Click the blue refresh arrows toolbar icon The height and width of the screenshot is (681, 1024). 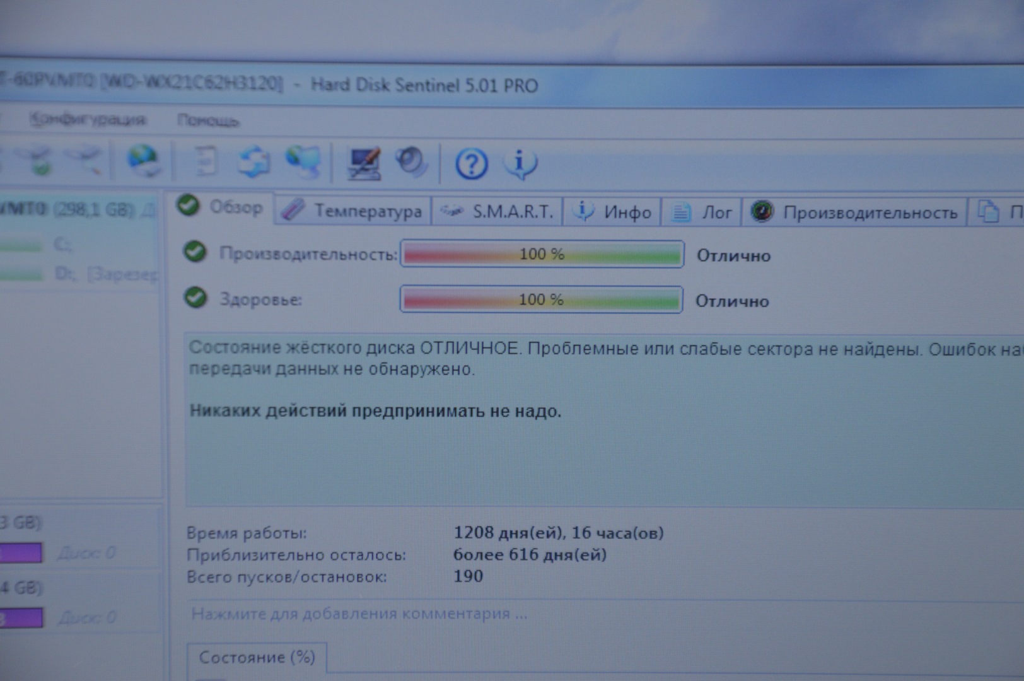pos(253,162)
